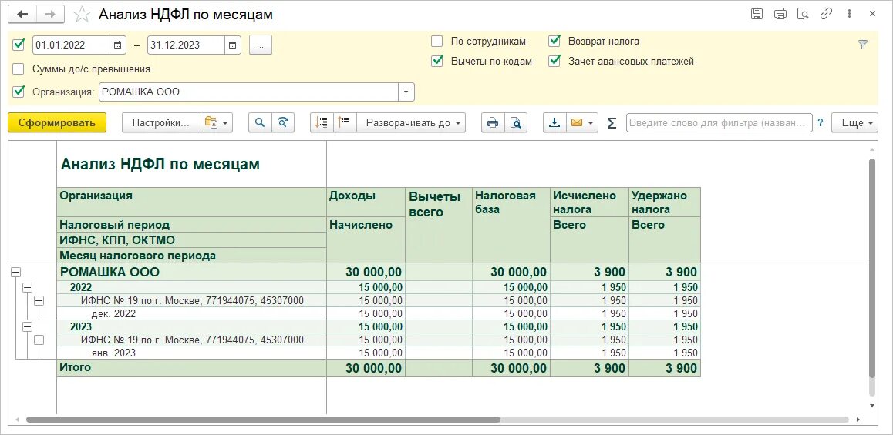Click the sigma sum icon
The height and width of the screenshot is (435, 893).
pyautogui.click(x=612, y=123)
